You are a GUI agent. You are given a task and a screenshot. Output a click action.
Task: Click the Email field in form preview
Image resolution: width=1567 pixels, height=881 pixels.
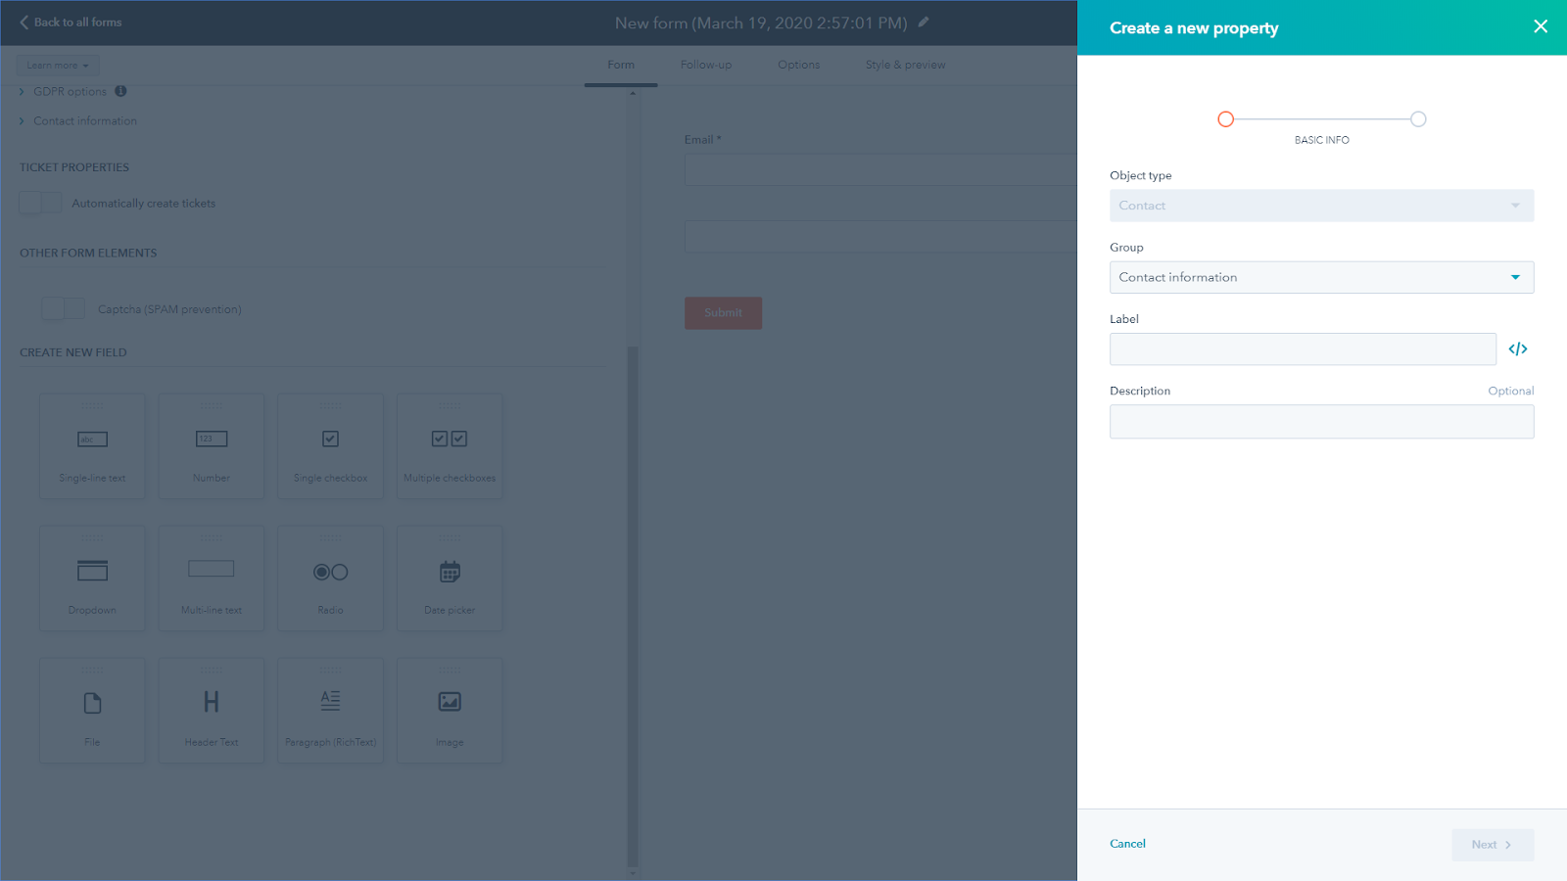880,170
